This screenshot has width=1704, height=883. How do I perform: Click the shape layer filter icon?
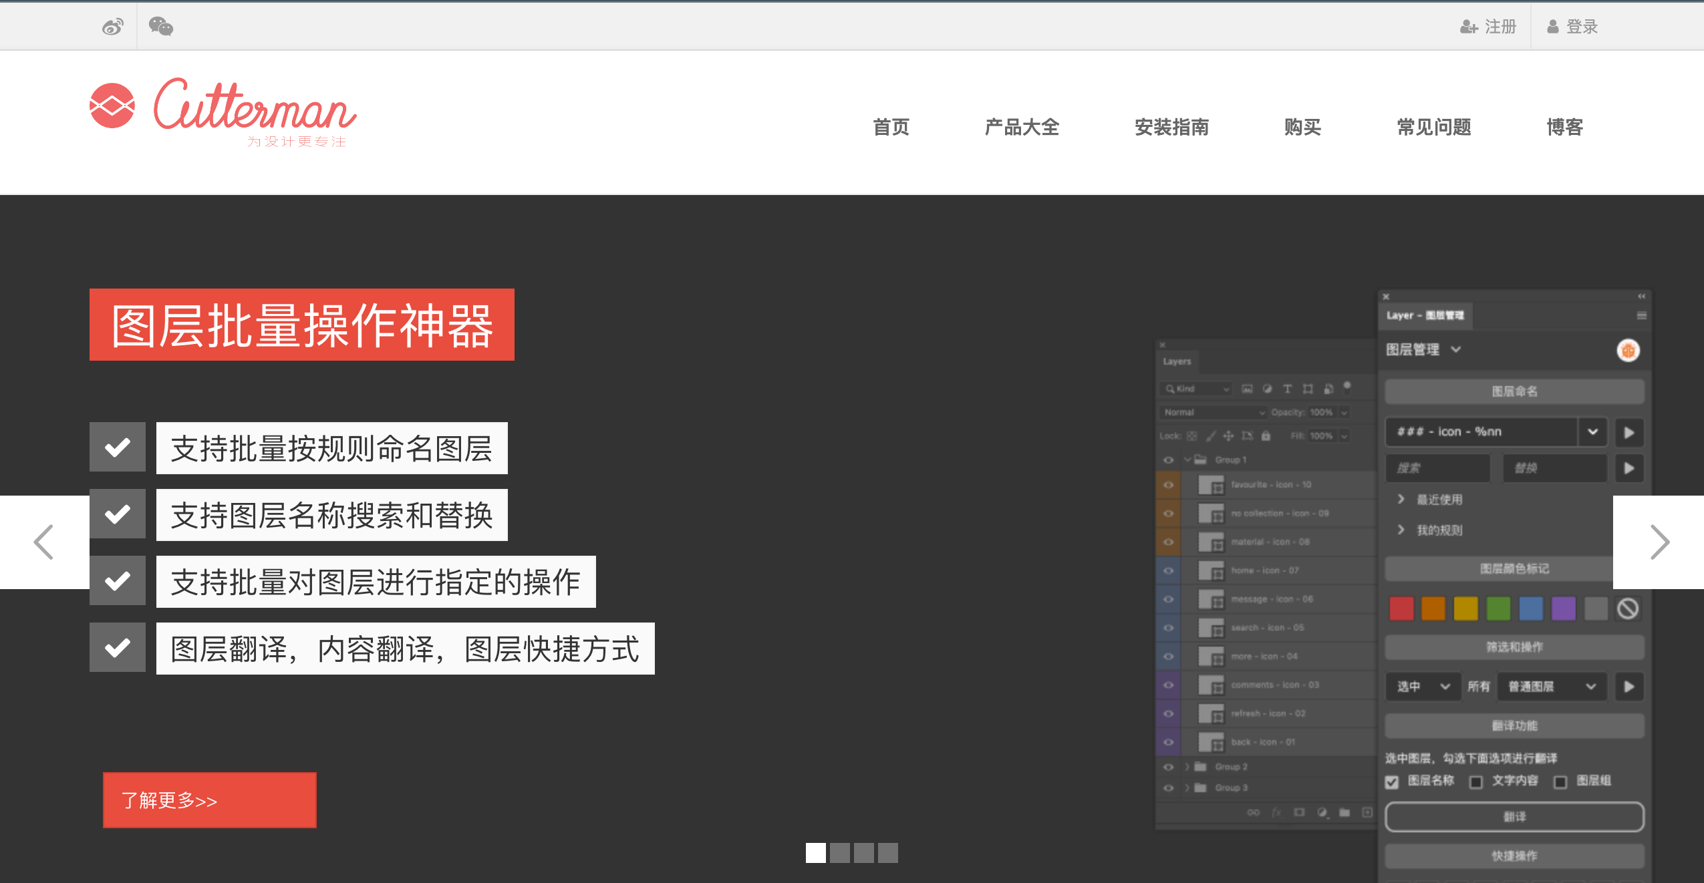pos(1308,389)
